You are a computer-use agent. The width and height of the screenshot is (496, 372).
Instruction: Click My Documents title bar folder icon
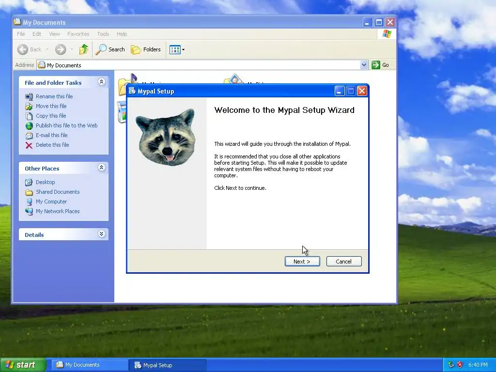[17, 22]
